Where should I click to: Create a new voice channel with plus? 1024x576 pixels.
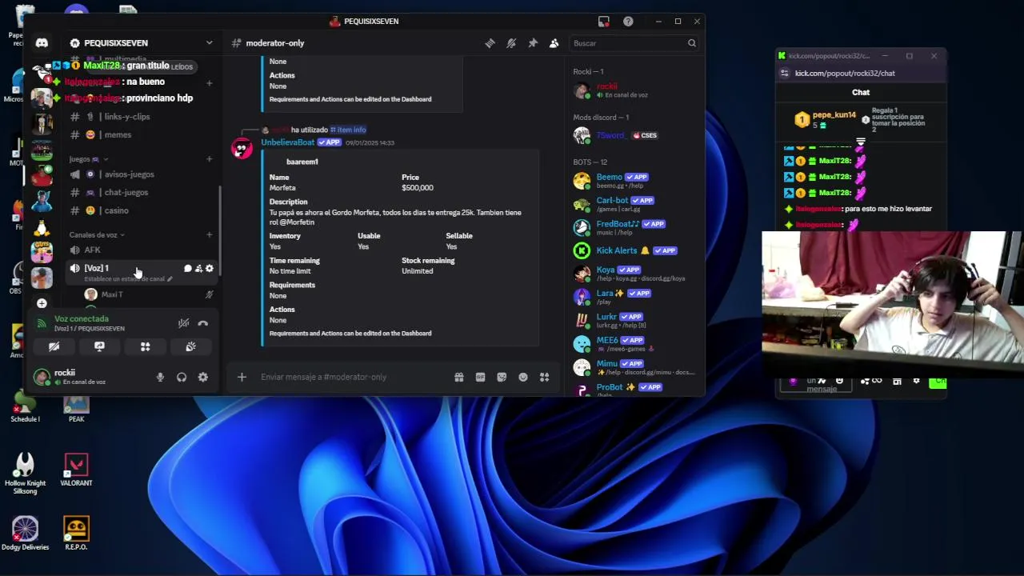coord(210,235)
